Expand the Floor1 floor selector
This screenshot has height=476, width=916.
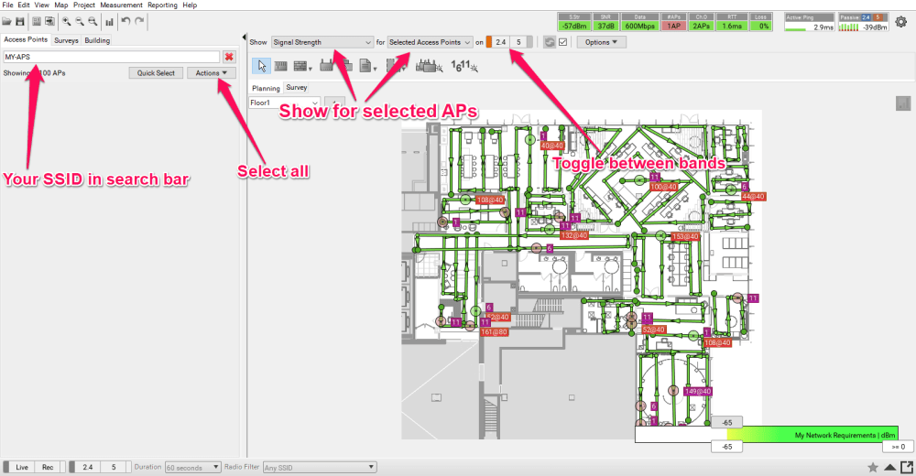(284, 103)
